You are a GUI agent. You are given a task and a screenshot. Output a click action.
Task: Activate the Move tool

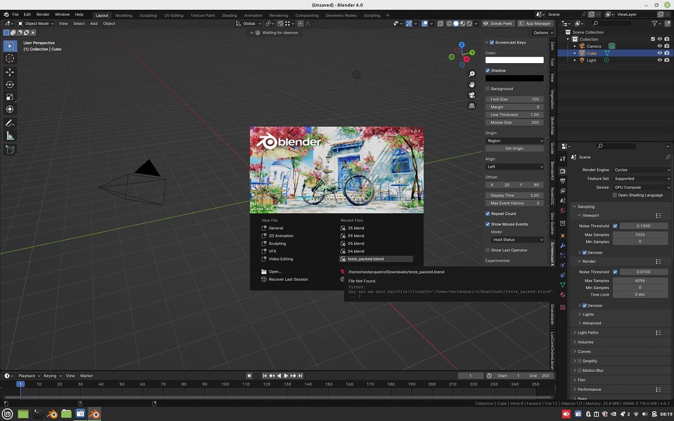[10, 72]
